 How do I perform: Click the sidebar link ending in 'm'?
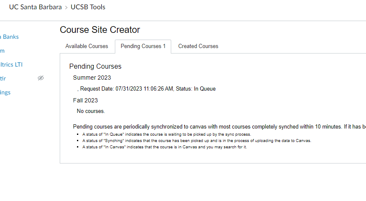pyautogui.click(x=3, y=51)
